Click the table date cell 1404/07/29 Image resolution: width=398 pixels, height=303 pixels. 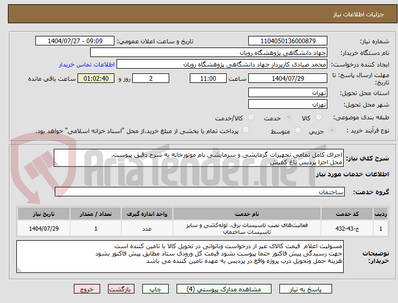tap(44, 229)
